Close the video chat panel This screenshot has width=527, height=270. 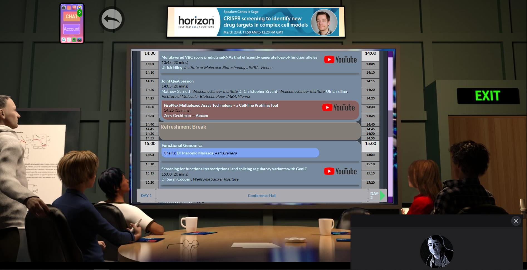tap(516, 221)
